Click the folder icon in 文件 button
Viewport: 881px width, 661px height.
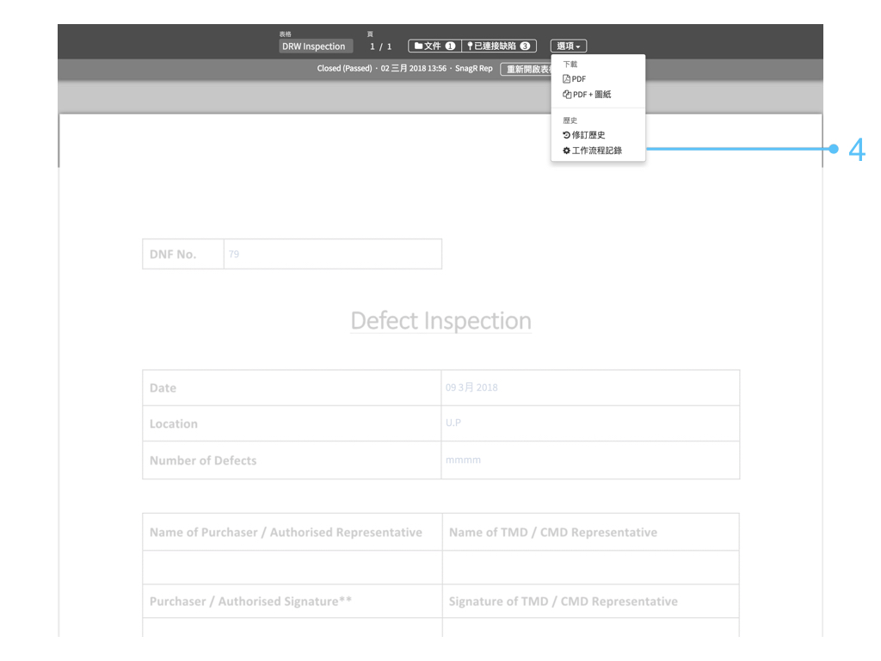click(419, 46)
